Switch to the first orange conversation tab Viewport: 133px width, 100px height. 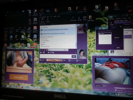coord(50,60)
